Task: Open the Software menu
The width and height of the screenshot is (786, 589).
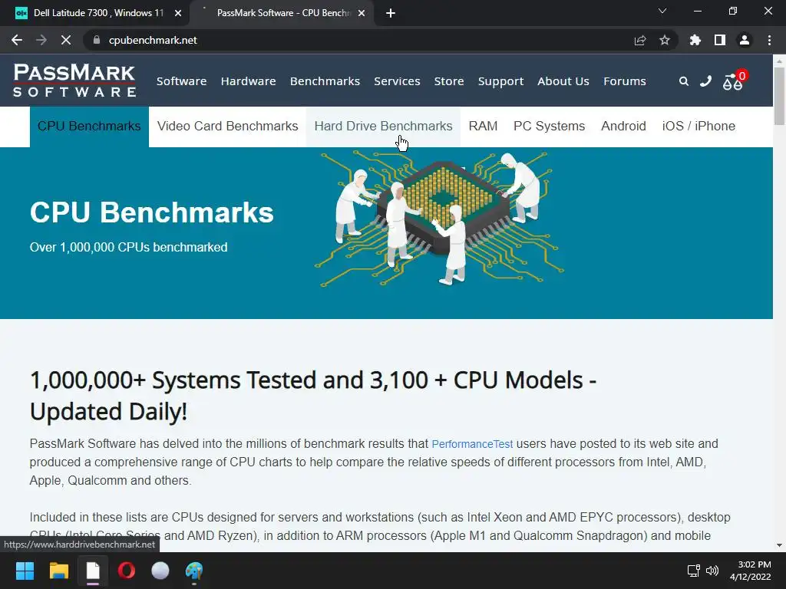Action: (181, 81)
